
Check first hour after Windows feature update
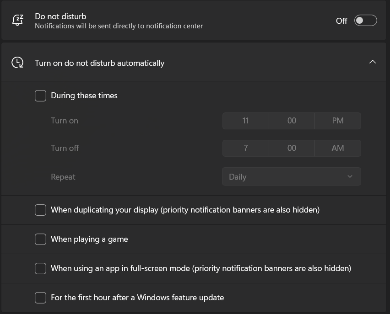tap(41, 298)
